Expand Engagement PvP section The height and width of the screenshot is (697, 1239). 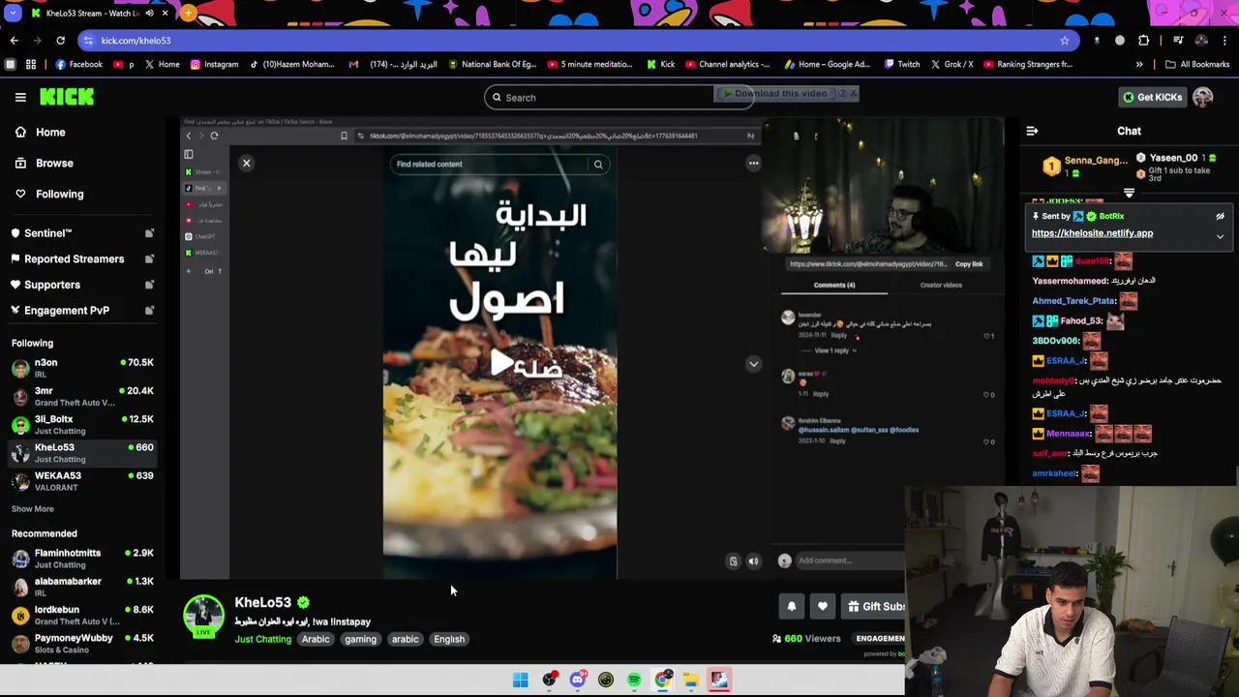click(82, 310)
